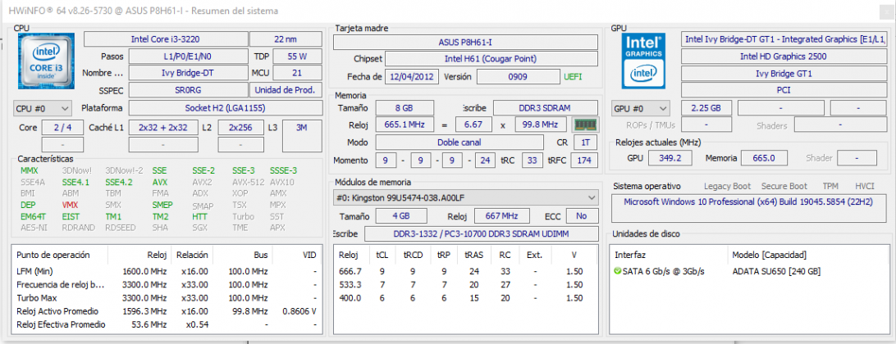The width and height of the screenshot is (896, 344).
Task: Click the Reloj Activo Promedio row label
Action: coord(57,311)
